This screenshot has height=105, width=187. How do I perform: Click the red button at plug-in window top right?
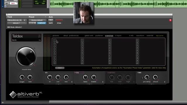[170, 20]
